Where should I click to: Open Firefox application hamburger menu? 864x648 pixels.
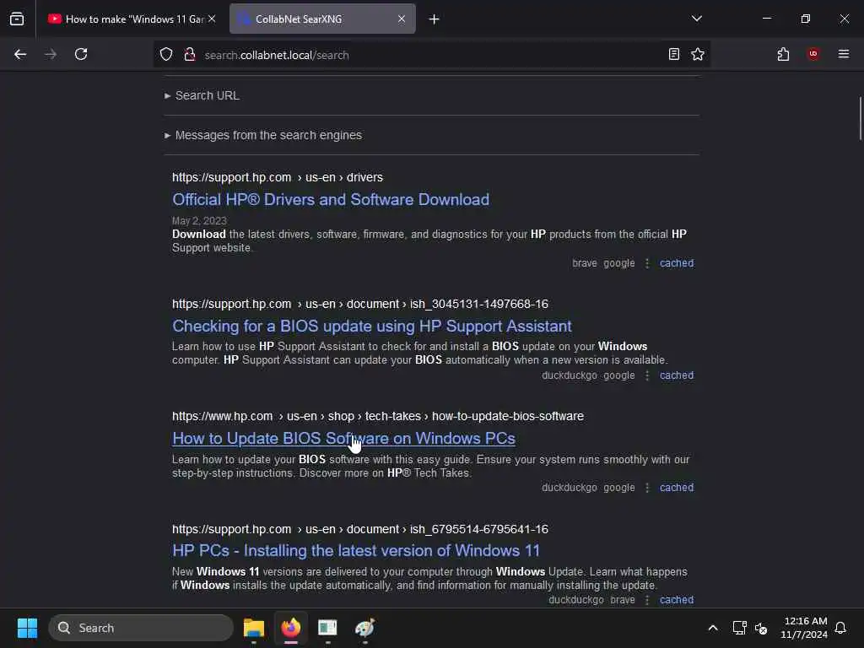[x=844, y=54]
